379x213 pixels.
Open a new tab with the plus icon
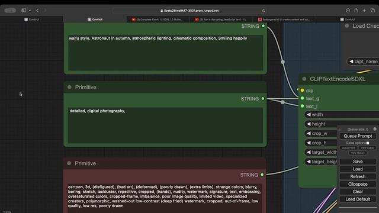tap(364, 11)
